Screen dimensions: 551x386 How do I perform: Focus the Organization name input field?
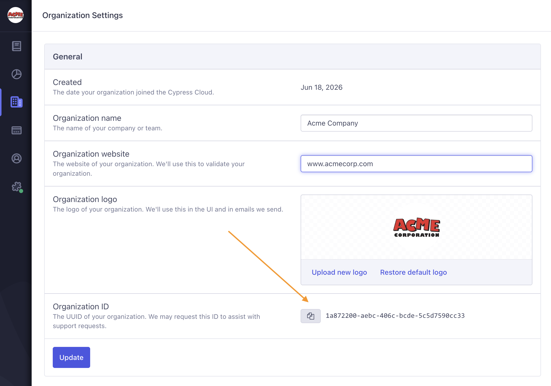tap(416, 123)
